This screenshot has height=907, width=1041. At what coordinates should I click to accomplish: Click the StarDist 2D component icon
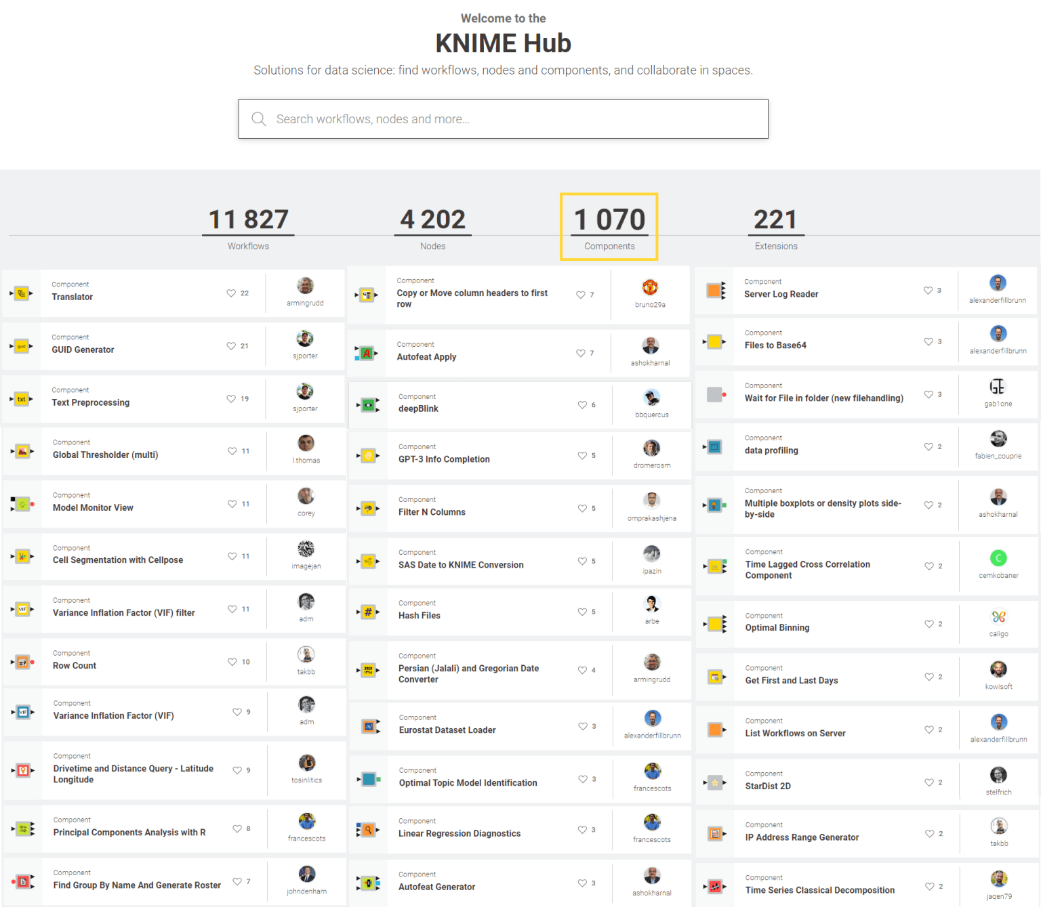(715, 782)
